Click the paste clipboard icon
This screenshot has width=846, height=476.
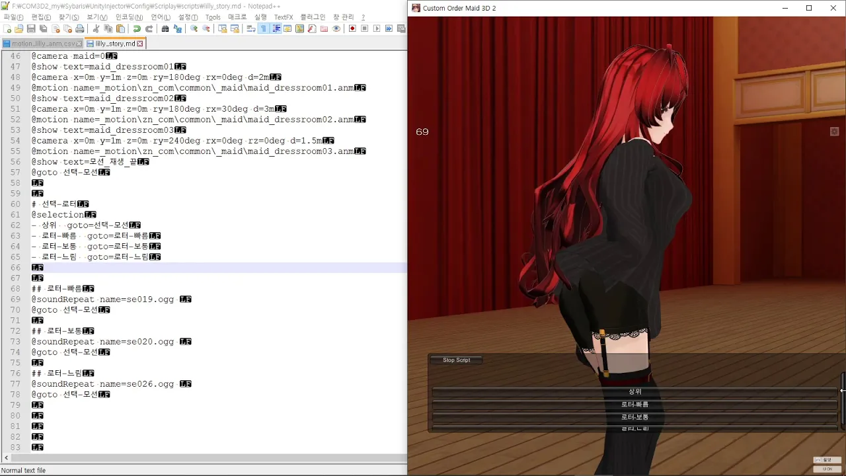point(120,28)
